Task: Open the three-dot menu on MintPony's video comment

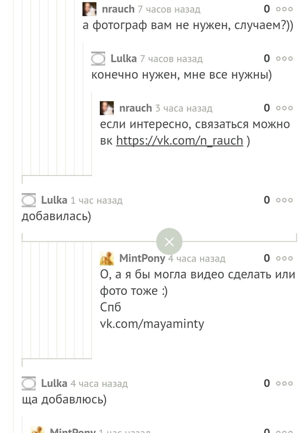Action: (x=284, y=258)
